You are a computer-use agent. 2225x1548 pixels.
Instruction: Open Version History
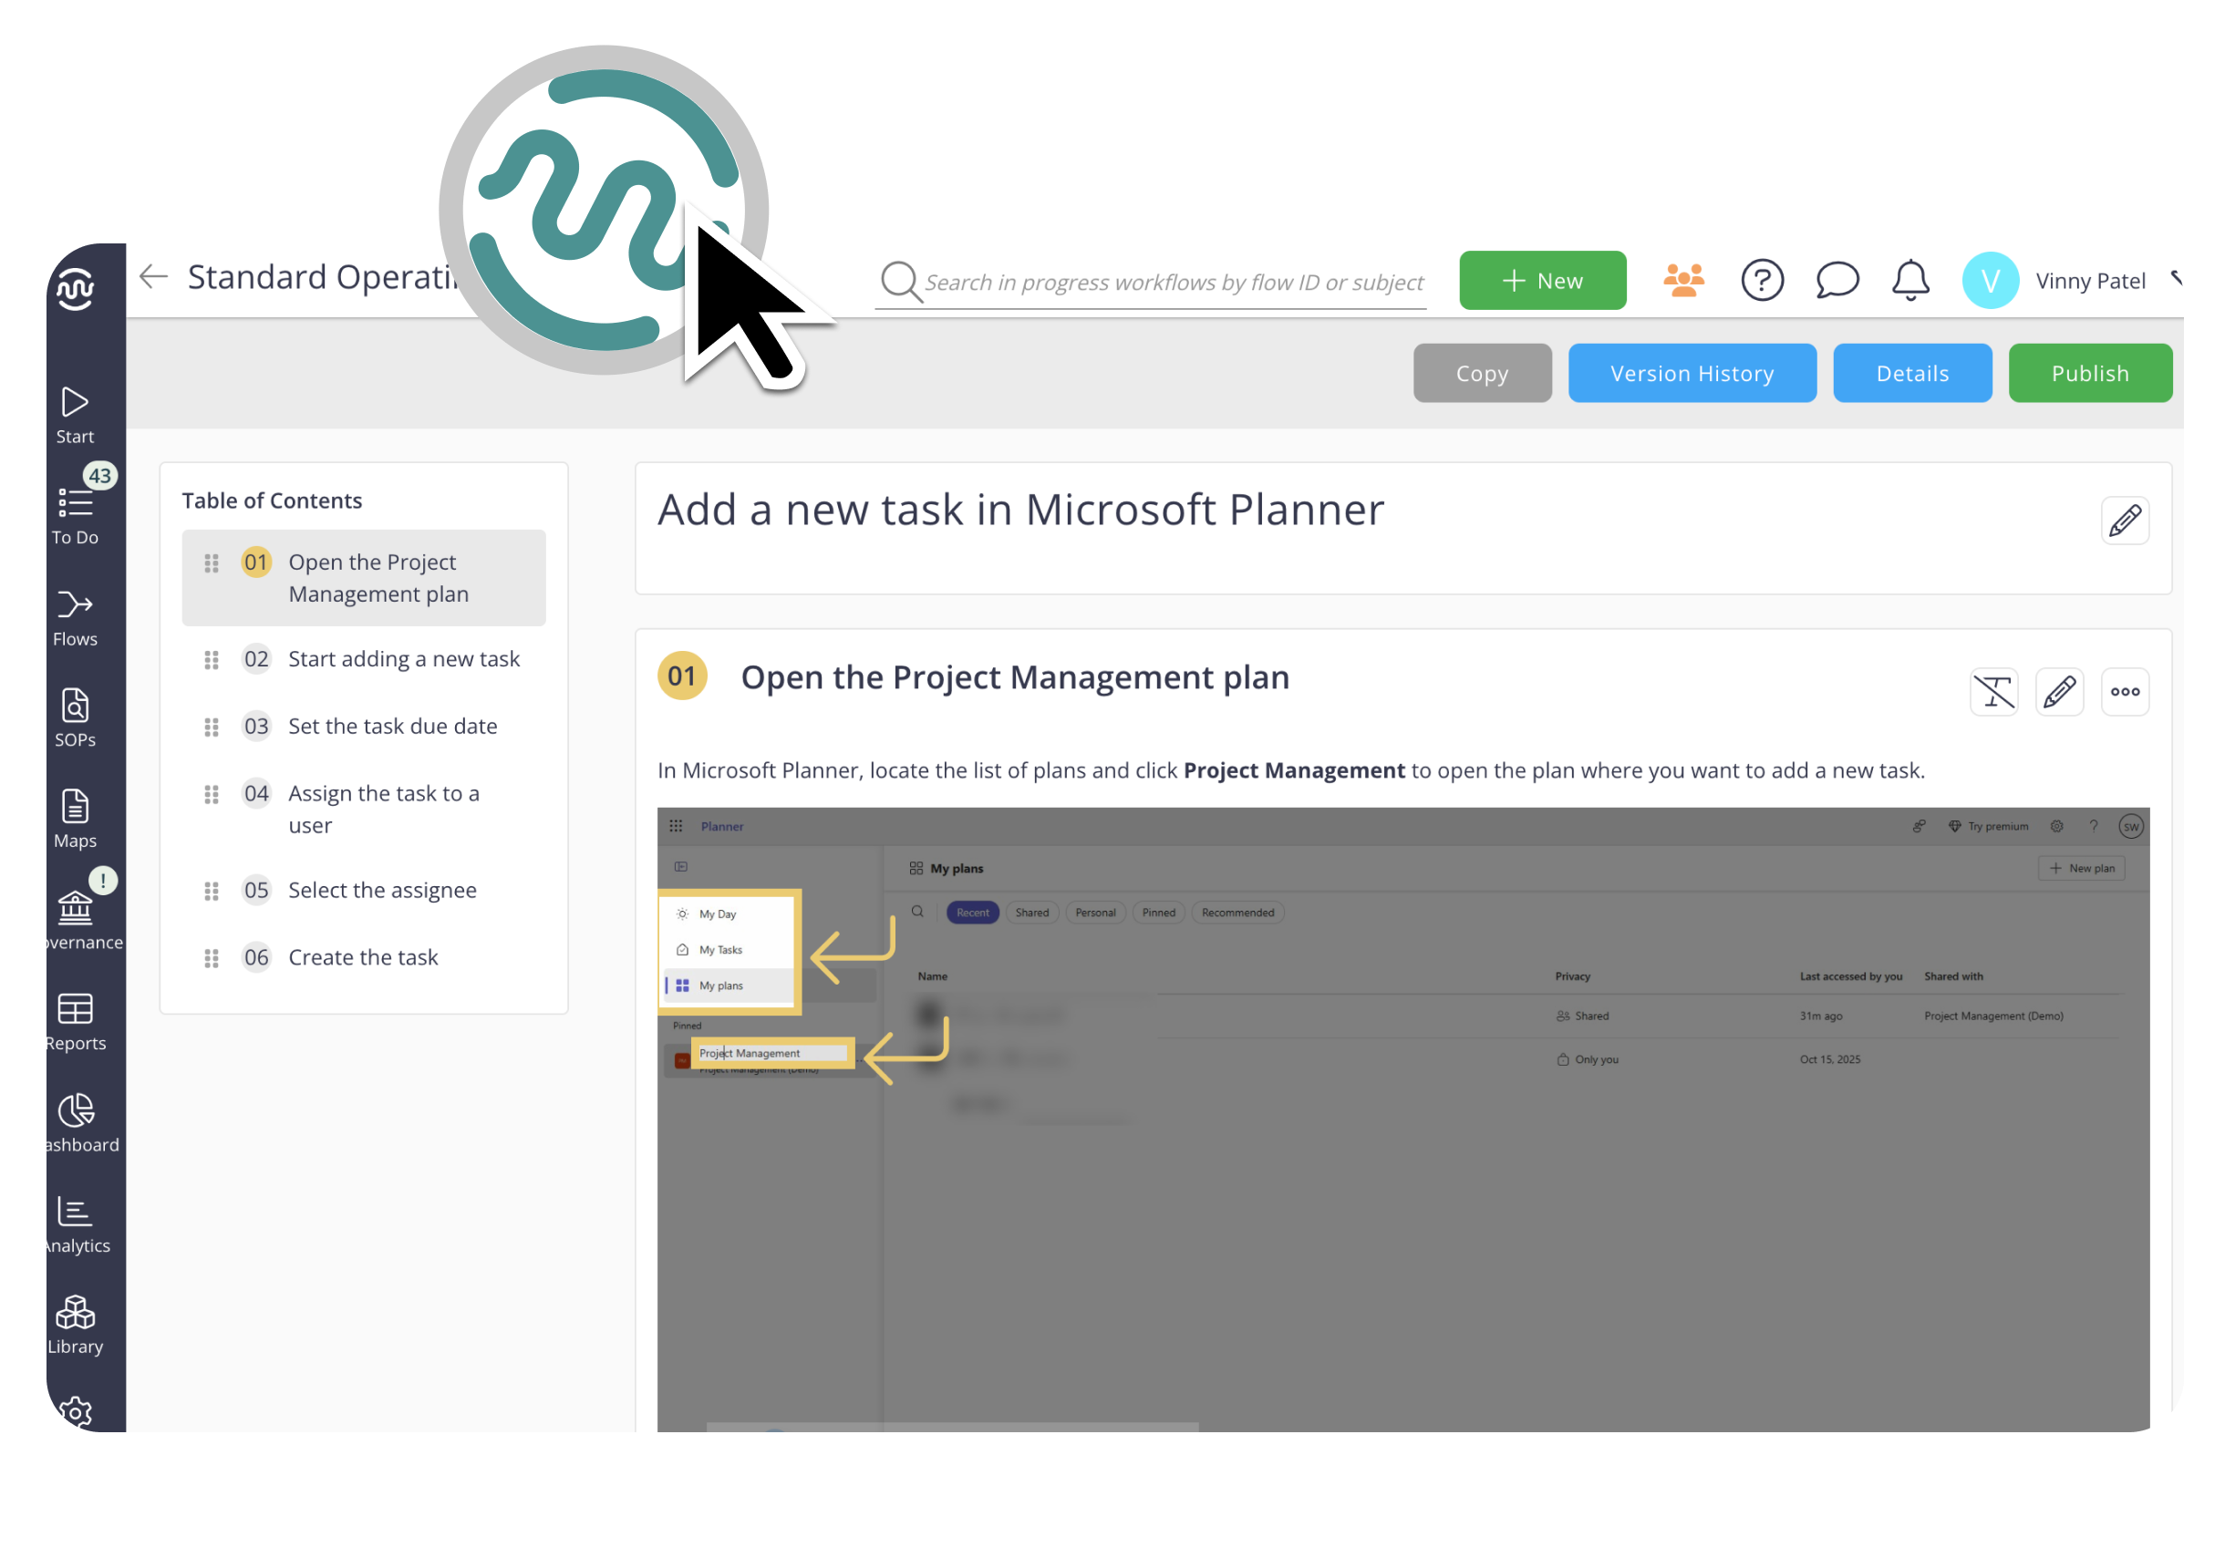(1692, 374)
